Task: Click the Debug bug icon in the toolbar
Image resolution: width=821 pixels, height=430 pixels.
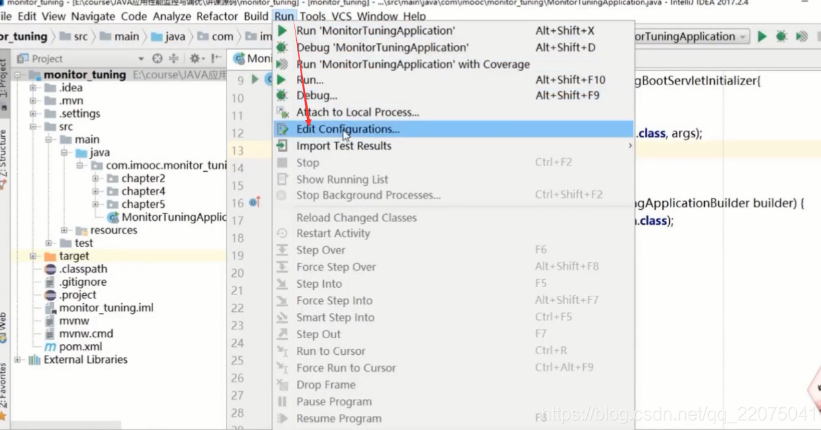Action: 781,38
